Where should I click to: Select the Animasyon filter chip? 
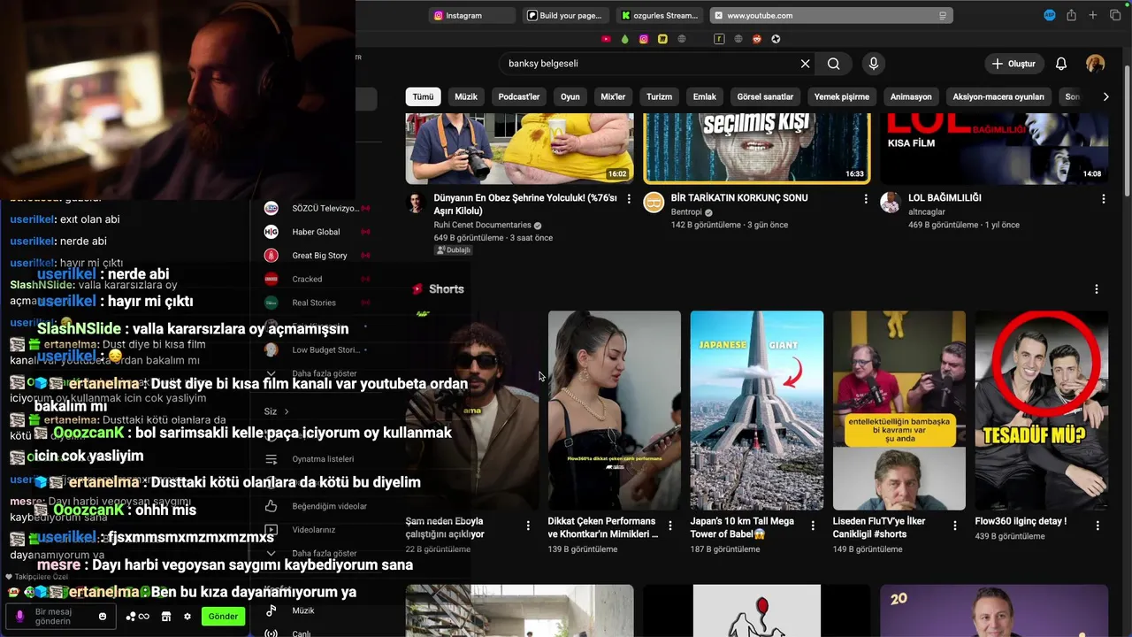[911, 96]
